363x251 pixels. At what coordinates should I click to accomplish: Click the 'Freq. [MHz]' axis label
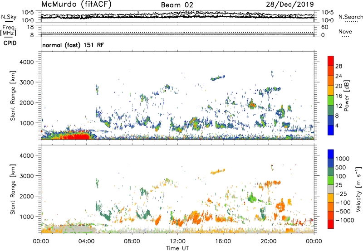pyautogui.click(x=8, y=31)
